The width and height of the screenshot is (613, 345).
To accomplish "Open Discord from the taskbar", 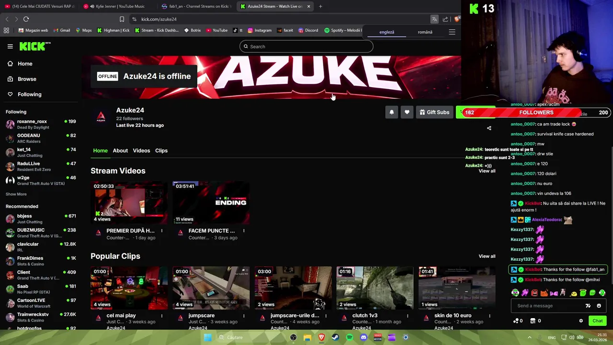I will click(363, 337).
